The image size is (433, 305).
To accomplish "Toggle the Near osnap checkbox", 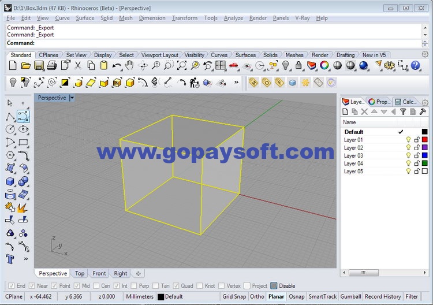I will 32,286.
